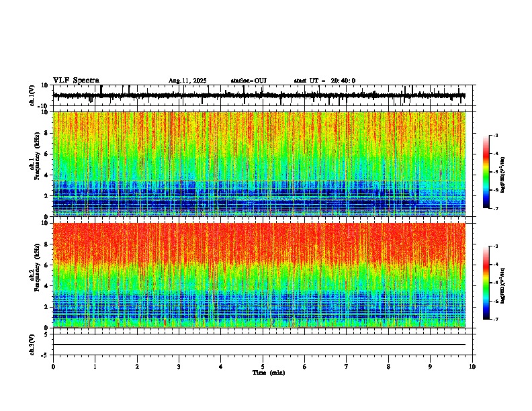Click the ch.1 spectrogram color scale bar
532x411 pixels.
click(x=486, y=172)
